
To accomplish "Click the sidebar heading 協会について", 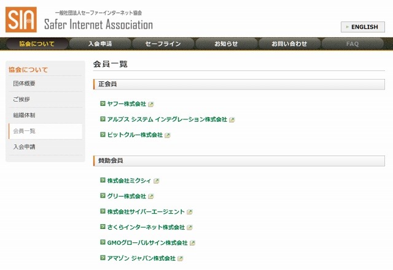I will pyautogui.click(x=28, y=70).
